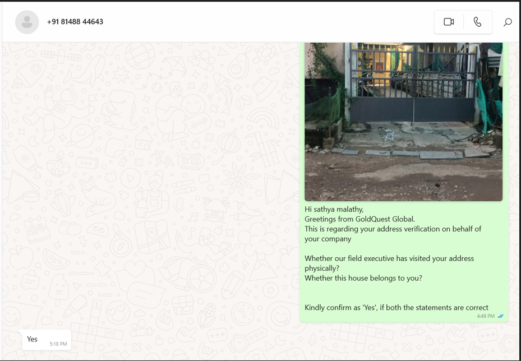This screenshot has height=361, width=521.
Task: Start a voice call using phone icon
Action: [477, 22]
